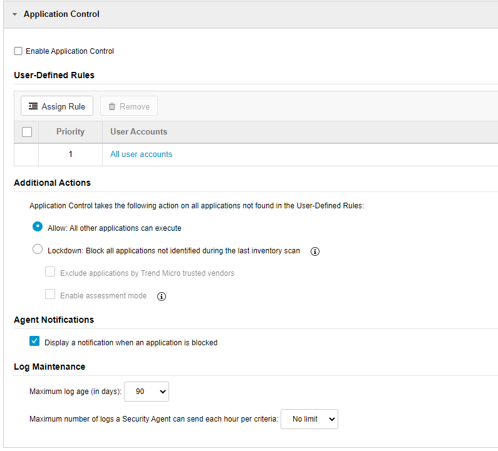Viewport: 498px width, 451px height.
Task: Click the Application Control section title
Action: click(x=61, y=14)
